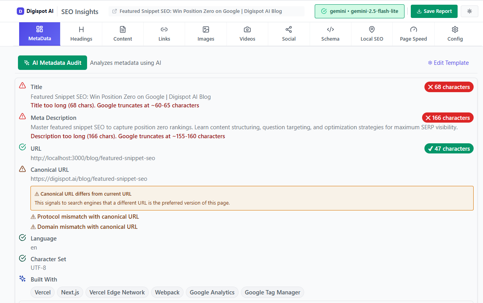Click the Built With sparkle icon
Viewport: 483px width, 303px height.
23,278
